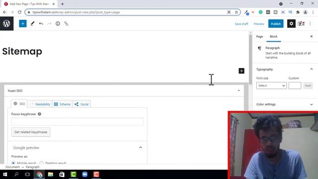Image resolution: width=318 pixels, height=179 pixels.
Task: Collapse the Typography section
Action: tap(312, 69)
